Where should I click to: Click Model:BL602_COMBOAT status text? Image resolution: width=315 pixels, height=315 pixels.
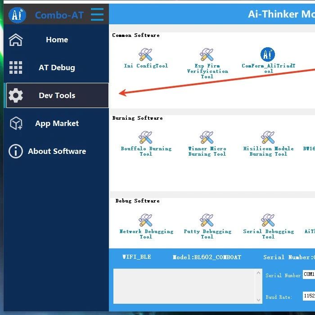click(207, 257)
